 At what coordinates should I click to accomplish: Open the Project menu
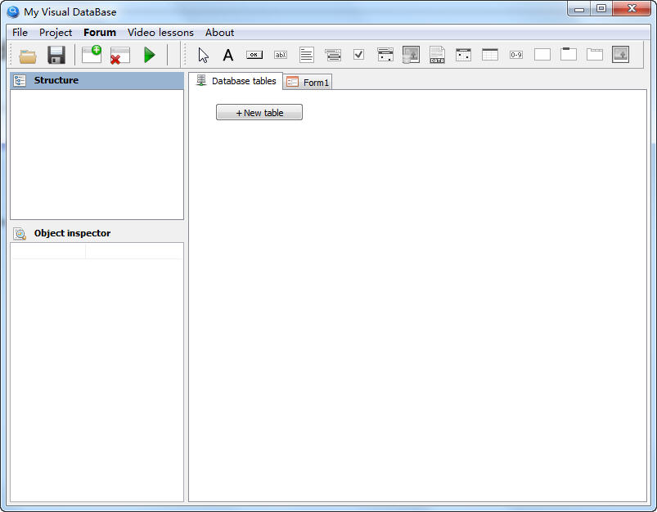point(56,33)
